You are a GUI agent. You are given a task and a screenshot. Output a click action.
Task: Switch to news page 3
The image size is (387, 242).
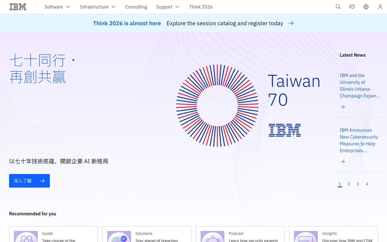tap(358, 184)
